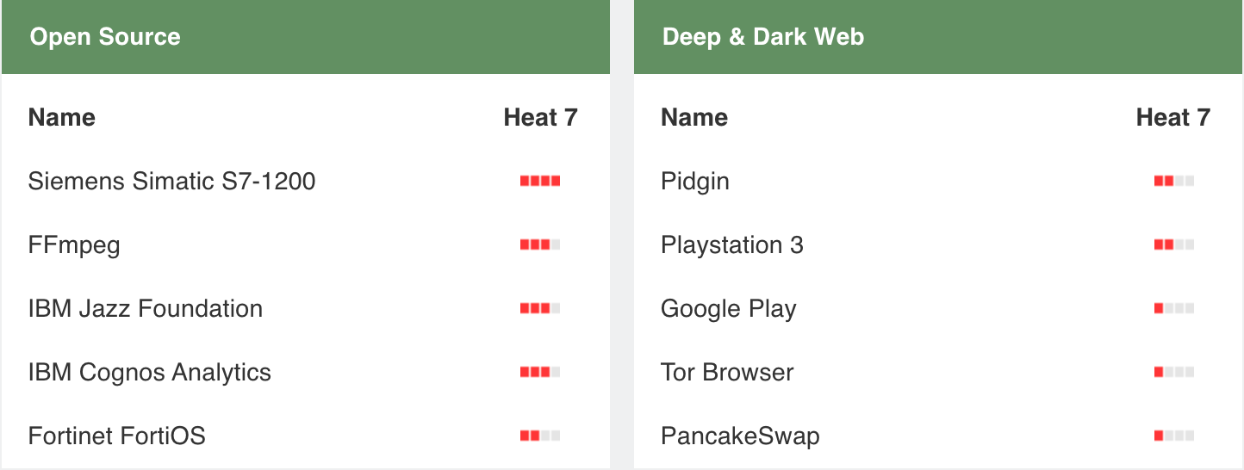Click the Siemens Simatic S7-1200 heat indicator
Viewport: 1244px width, 470px height.
coord(540,181)
